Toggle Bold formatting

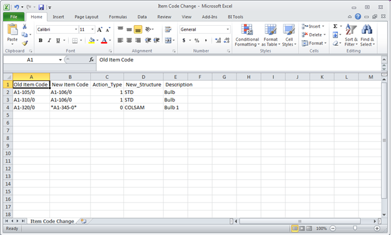[41, 40]
